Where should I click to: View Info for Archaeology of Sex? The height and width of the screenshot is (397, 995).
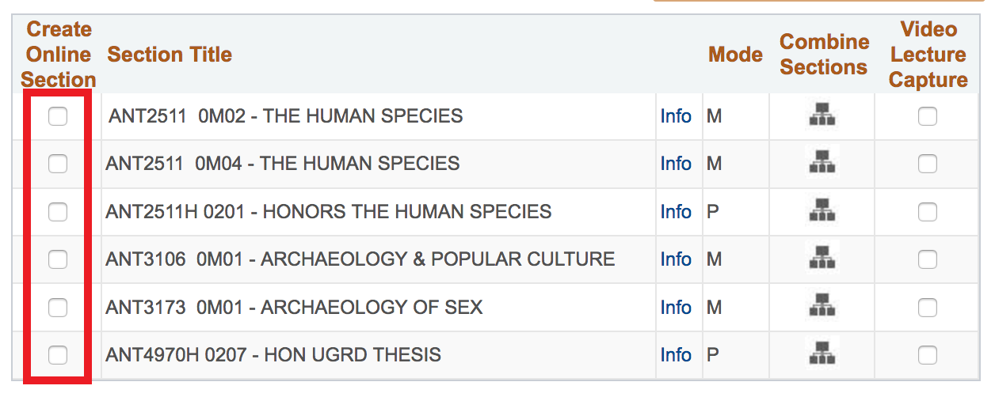(x=676, y=307)
